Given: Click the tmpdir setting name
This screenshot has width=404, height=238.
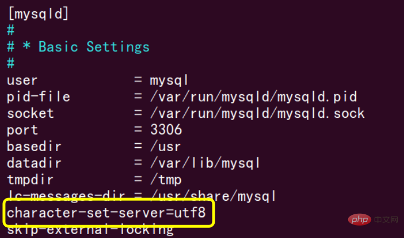Looking at the screenshot, I should pos(31,180).
